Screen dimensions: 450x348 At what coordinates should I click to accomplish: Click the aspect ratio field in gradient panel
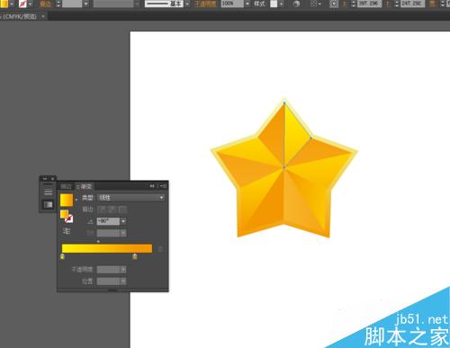pyautogui.click(x=108, y=233)
